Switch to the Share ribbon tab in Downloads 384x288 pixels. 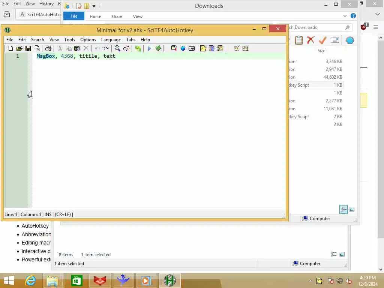click(117, 16)
